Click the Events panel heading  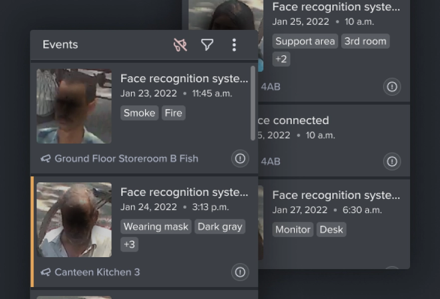pyautogui.click(x=60, y=44)
